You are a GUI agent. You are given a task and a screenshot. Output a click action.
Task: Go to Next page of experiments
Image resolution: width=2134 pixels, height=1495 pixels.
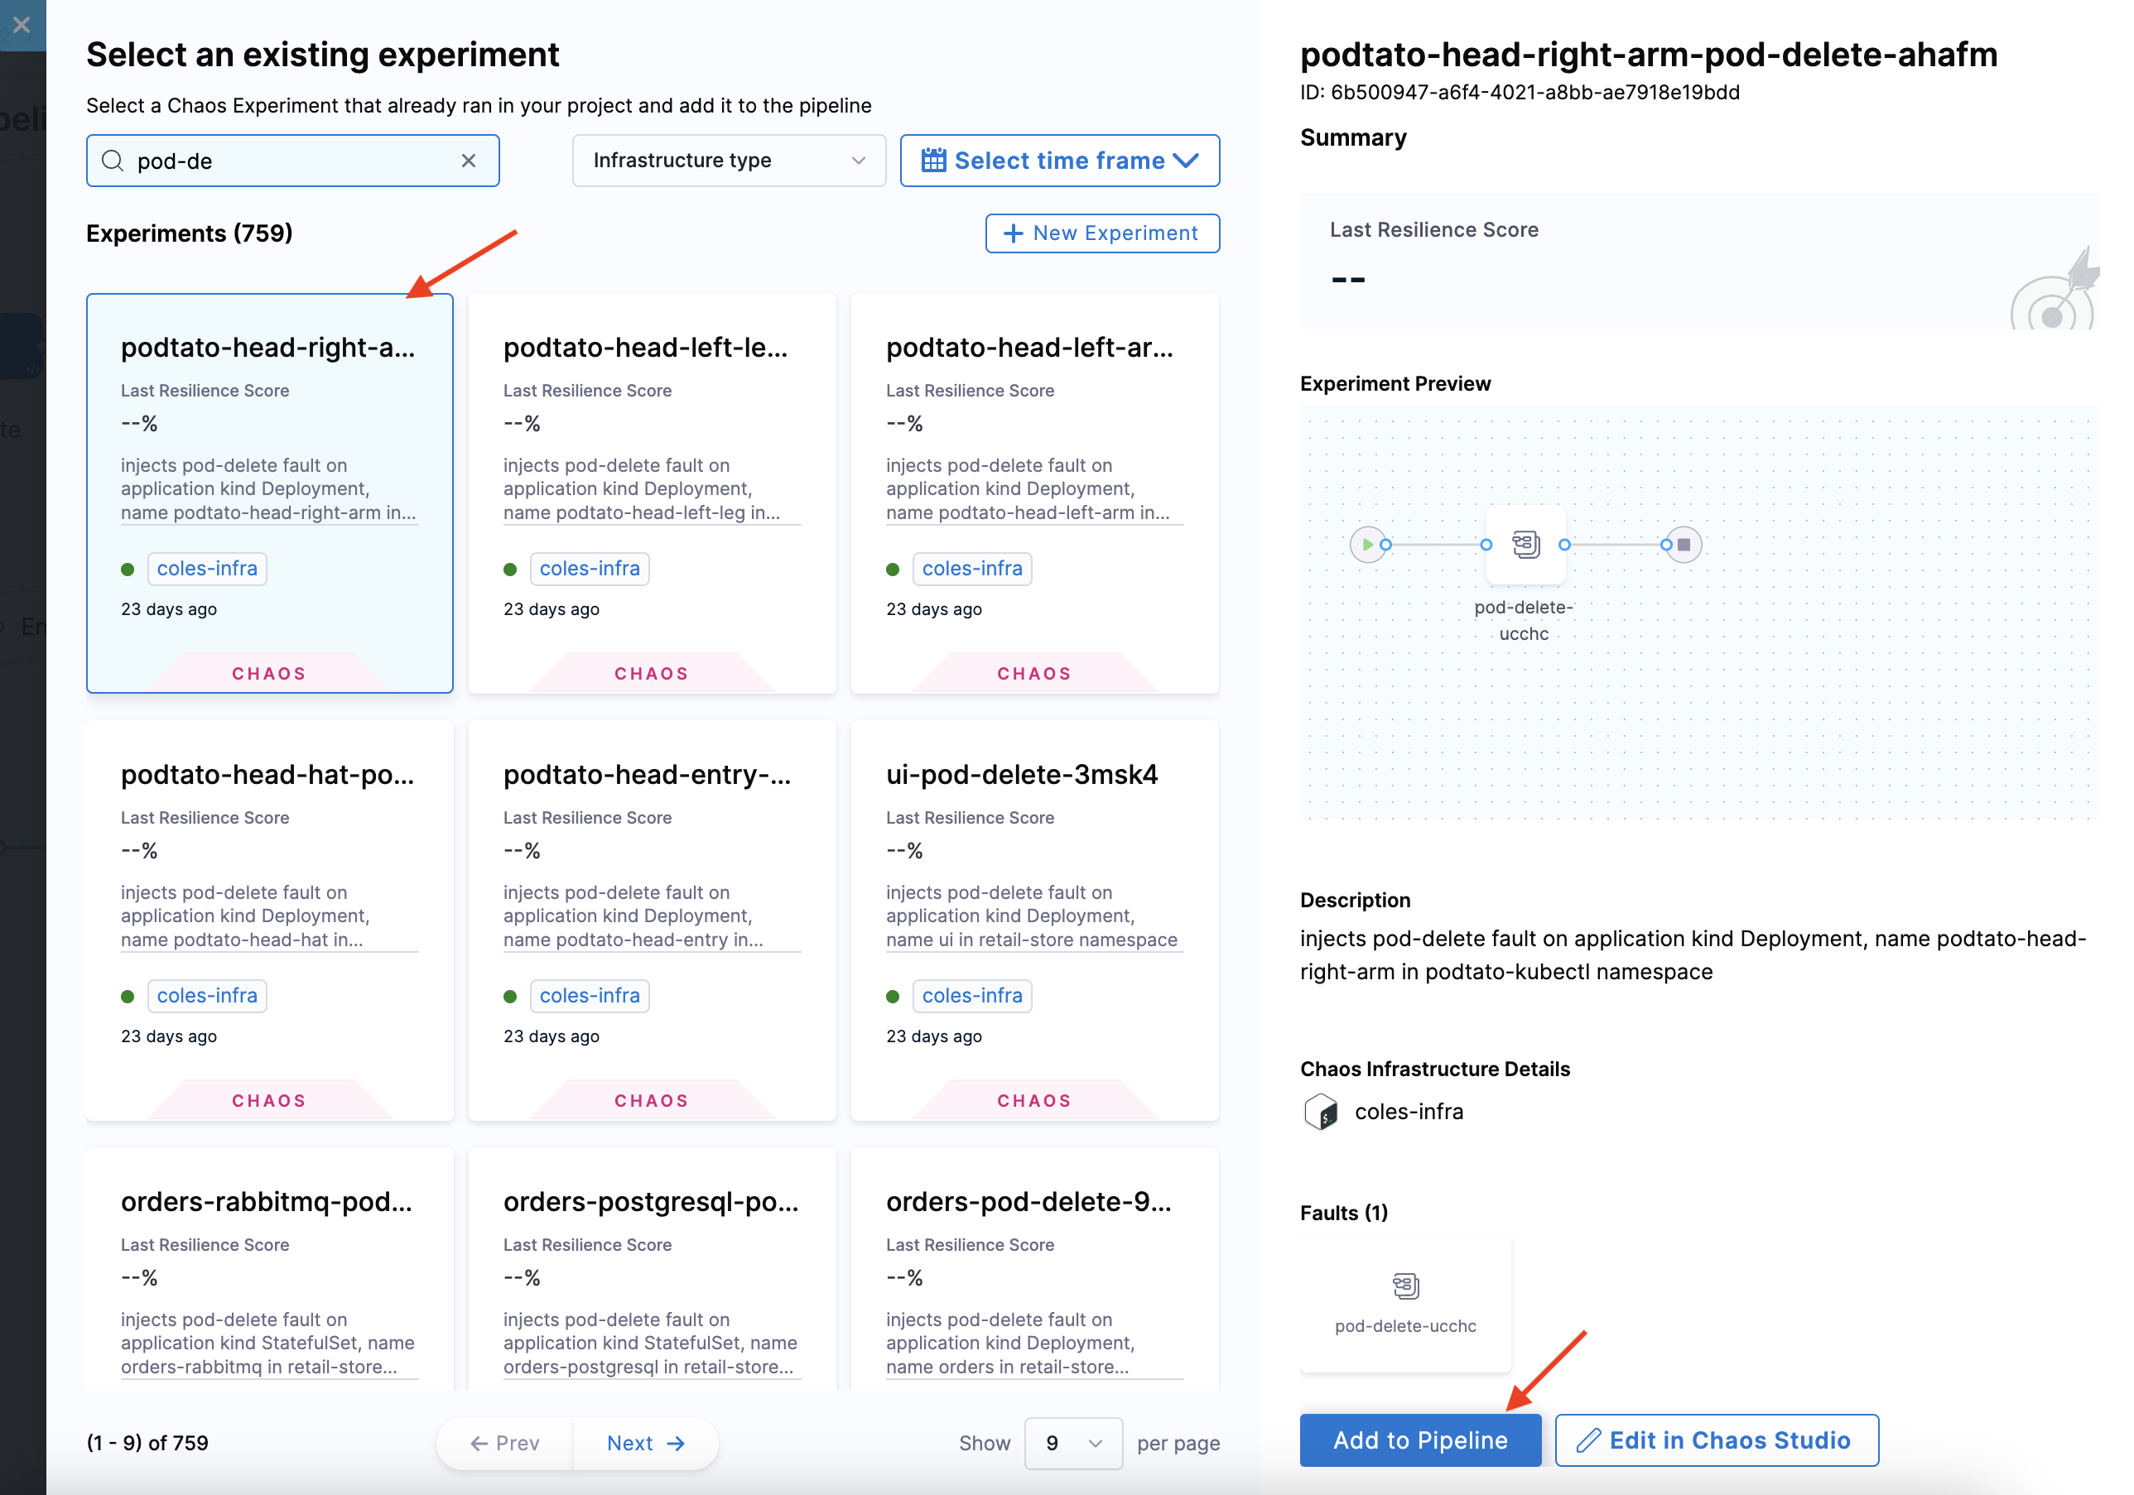click(645, 1443)
